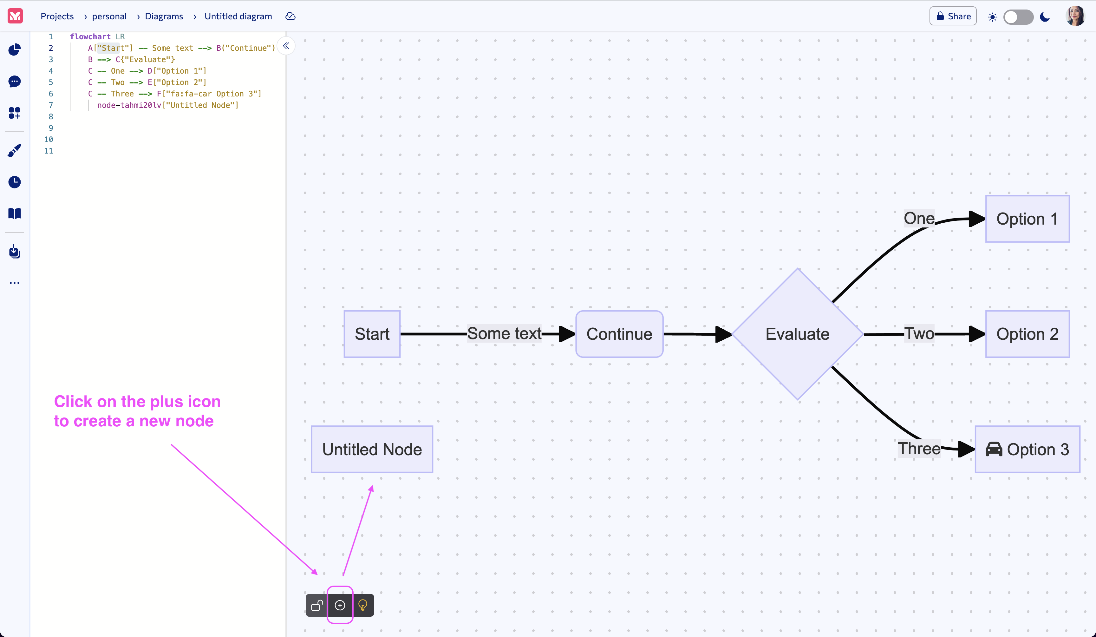Toggle the dark mode switch

(x=1019, y=17)
